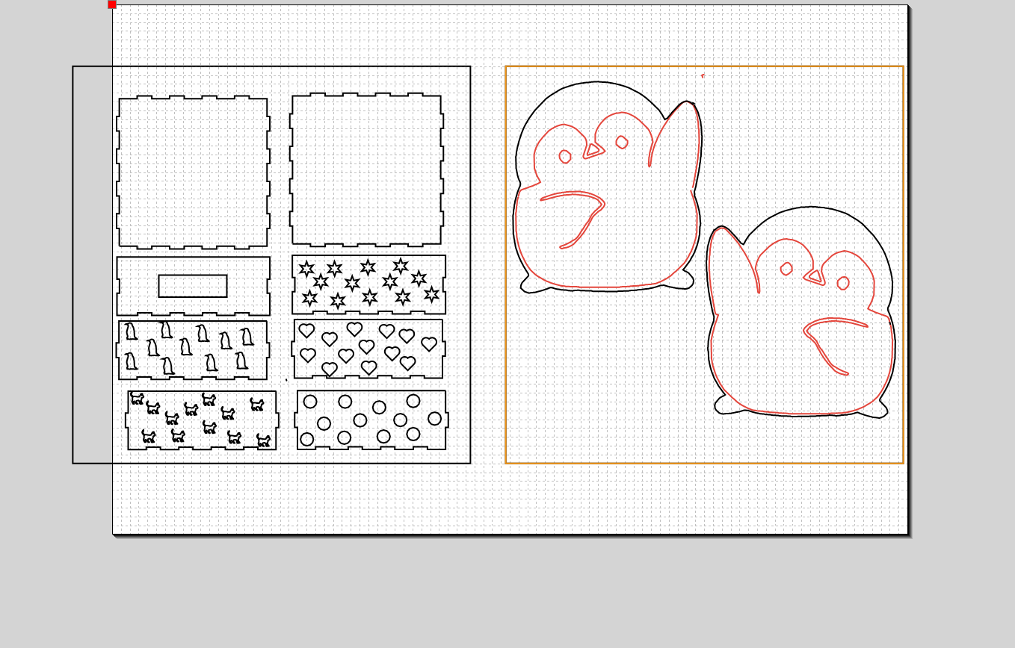1015x648 pixels.
Task: Select the red beak of lower-right penguin
Action: coord(814,277)
